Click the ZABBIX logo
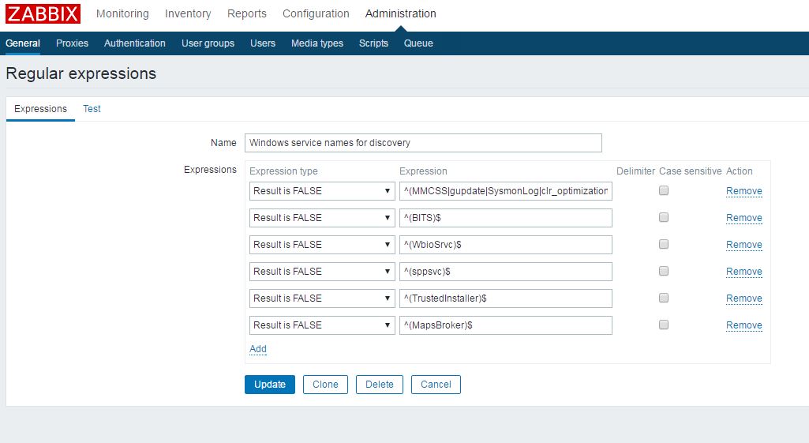This screenshot has height=443, width=809. 43,13
